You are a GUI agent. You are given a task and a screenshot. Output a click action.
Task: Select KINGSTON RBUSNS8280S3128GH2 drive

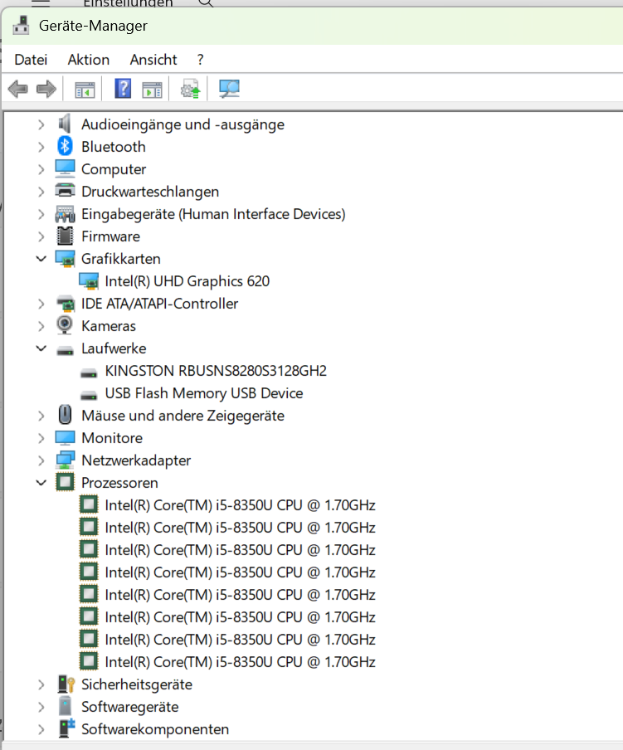[x=216, y=371]
